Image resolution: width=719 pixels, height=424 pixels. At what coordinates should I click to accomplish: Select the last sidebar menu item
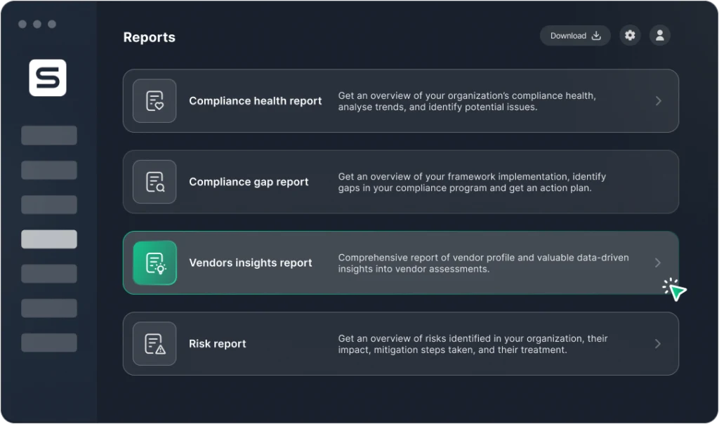49,343
